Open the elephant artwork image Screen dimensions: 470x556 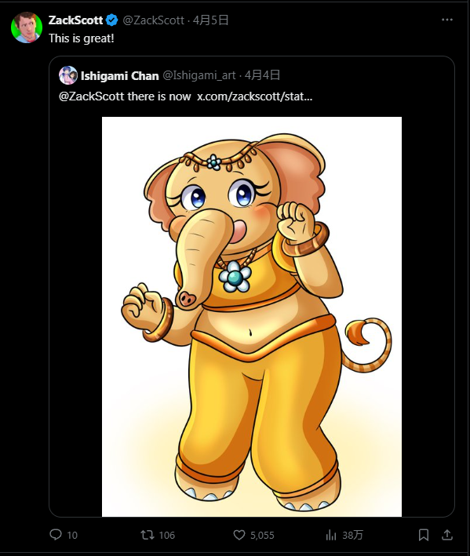point(252,317)
